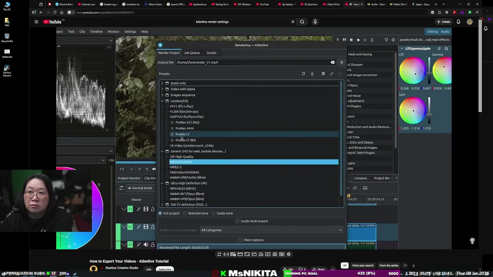Create a new render preset
The width and height of the screenshot is (493, 277).
point(304,74)
